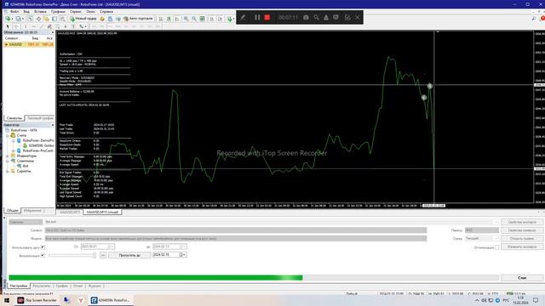Toggle the Использовать дату checkbox
Viewport: 545px width, 306px height.
[43, 247]
